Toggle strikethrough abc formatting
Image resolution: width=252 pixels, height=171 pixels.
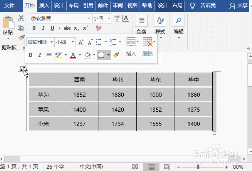tap(67, 28)
